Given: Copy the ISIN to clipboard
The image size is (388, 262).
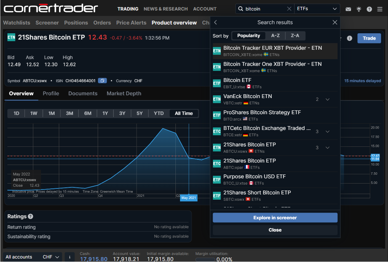Looking at the screenshot, I should click(103, 81).
